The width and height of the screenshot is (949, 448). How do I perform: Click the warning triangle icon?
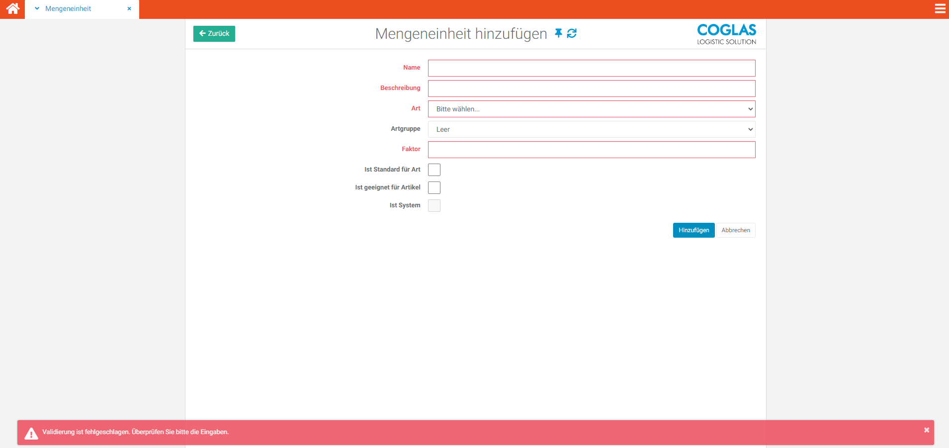point(31,434)
